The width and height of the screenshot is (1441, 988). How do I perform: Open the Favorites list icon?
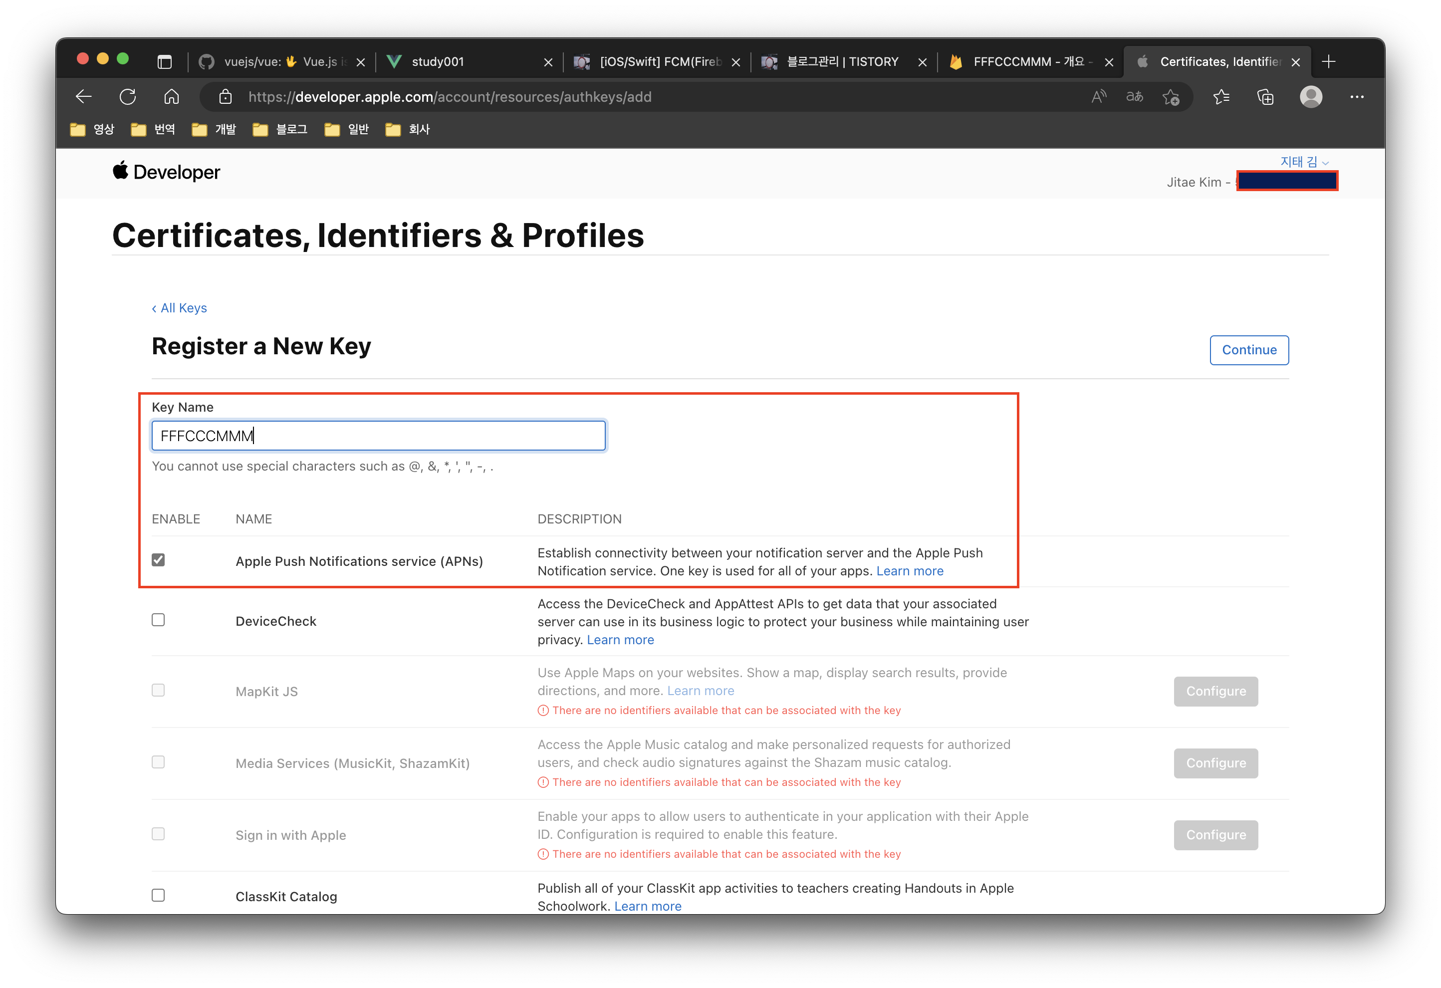coord(1221,97)
